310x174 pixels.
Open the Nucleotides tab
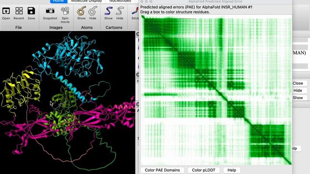coord(120,1)
